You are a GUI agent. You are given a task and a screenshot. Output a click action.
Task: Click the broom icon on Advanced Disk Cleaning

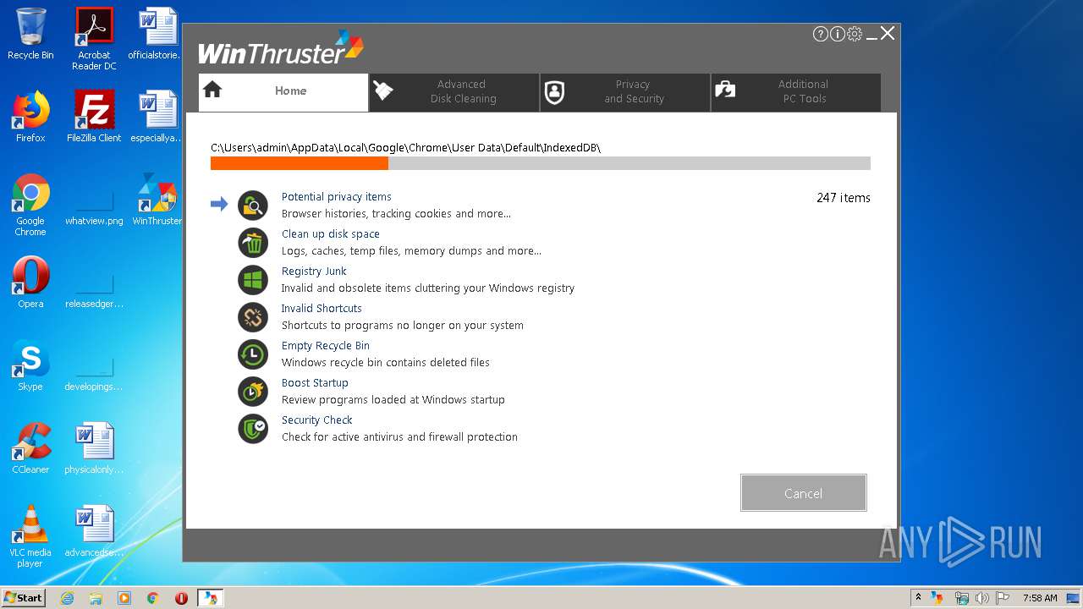pyautogui.click(x=383, y=91)
